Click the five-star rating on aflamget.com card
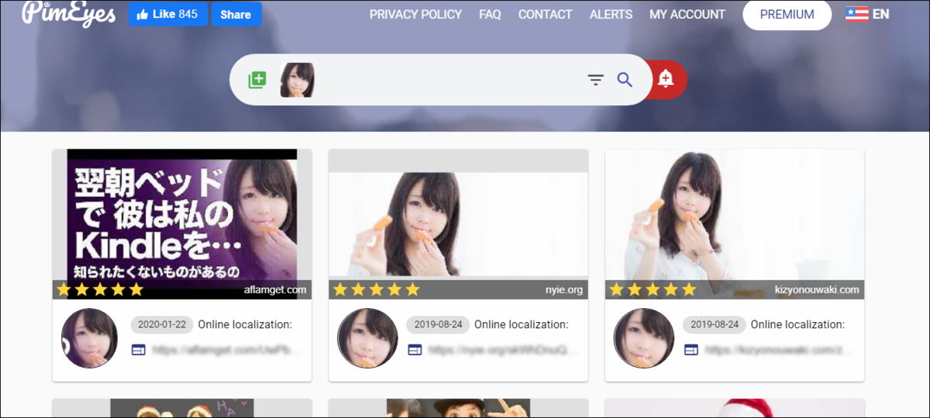 [100, 290]
